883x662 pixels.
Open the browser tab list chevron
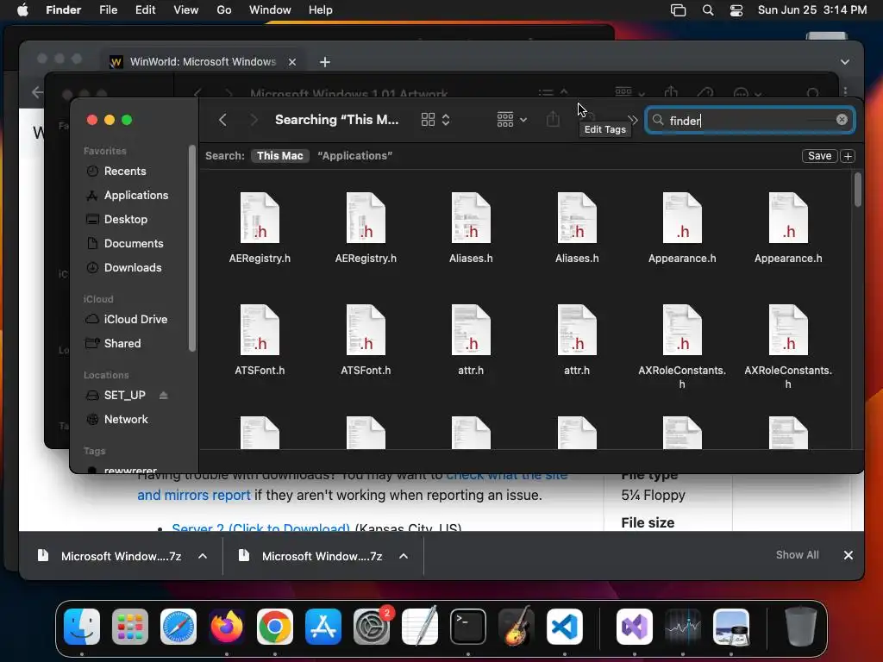(x=845, y=62)
